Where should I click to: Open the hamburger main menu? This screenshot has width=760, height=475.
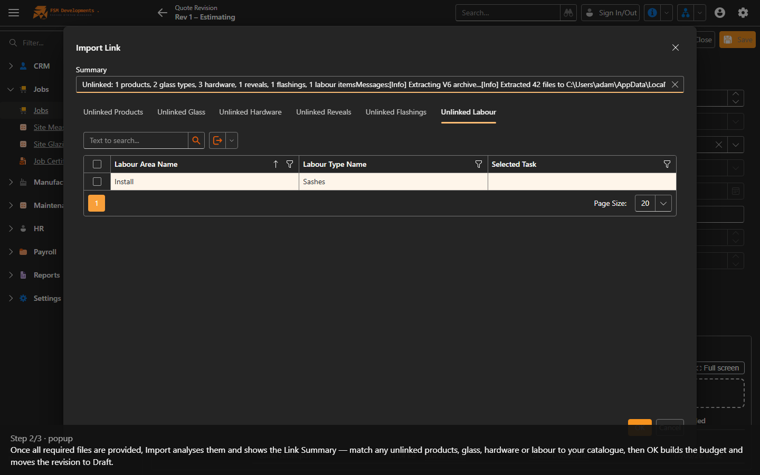click(14, 13)
